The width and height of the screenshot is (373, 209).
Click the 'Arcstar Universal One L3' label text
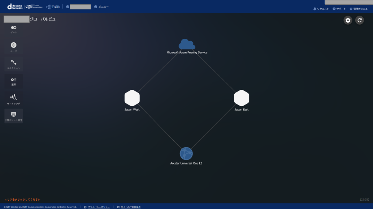click(x=186, y=163)
